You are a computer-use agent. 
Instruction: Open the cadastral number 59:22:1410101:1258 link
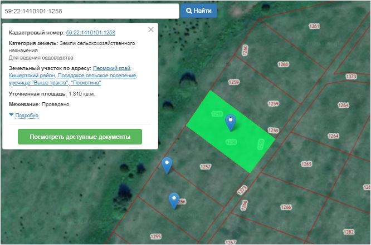pos(90,33)
